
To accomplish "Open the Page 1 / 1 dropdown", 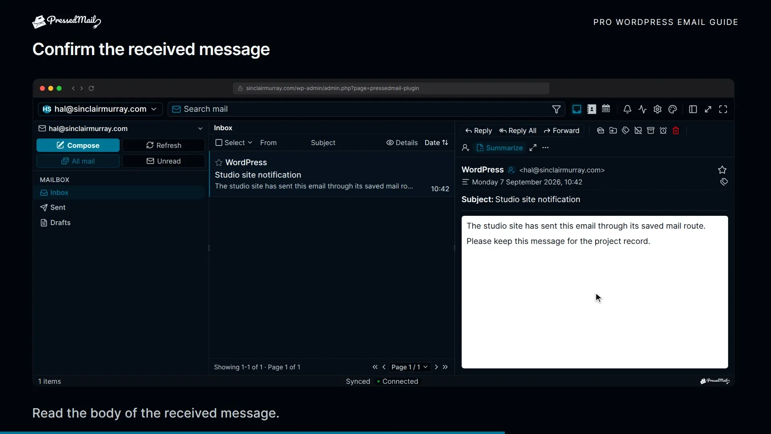I will [x=410, y=367].
